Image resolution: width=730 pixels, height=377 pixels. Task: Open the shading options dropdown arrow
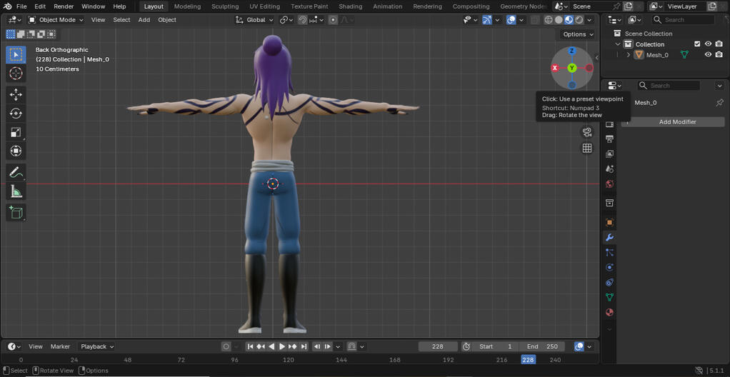coord(590,20)
